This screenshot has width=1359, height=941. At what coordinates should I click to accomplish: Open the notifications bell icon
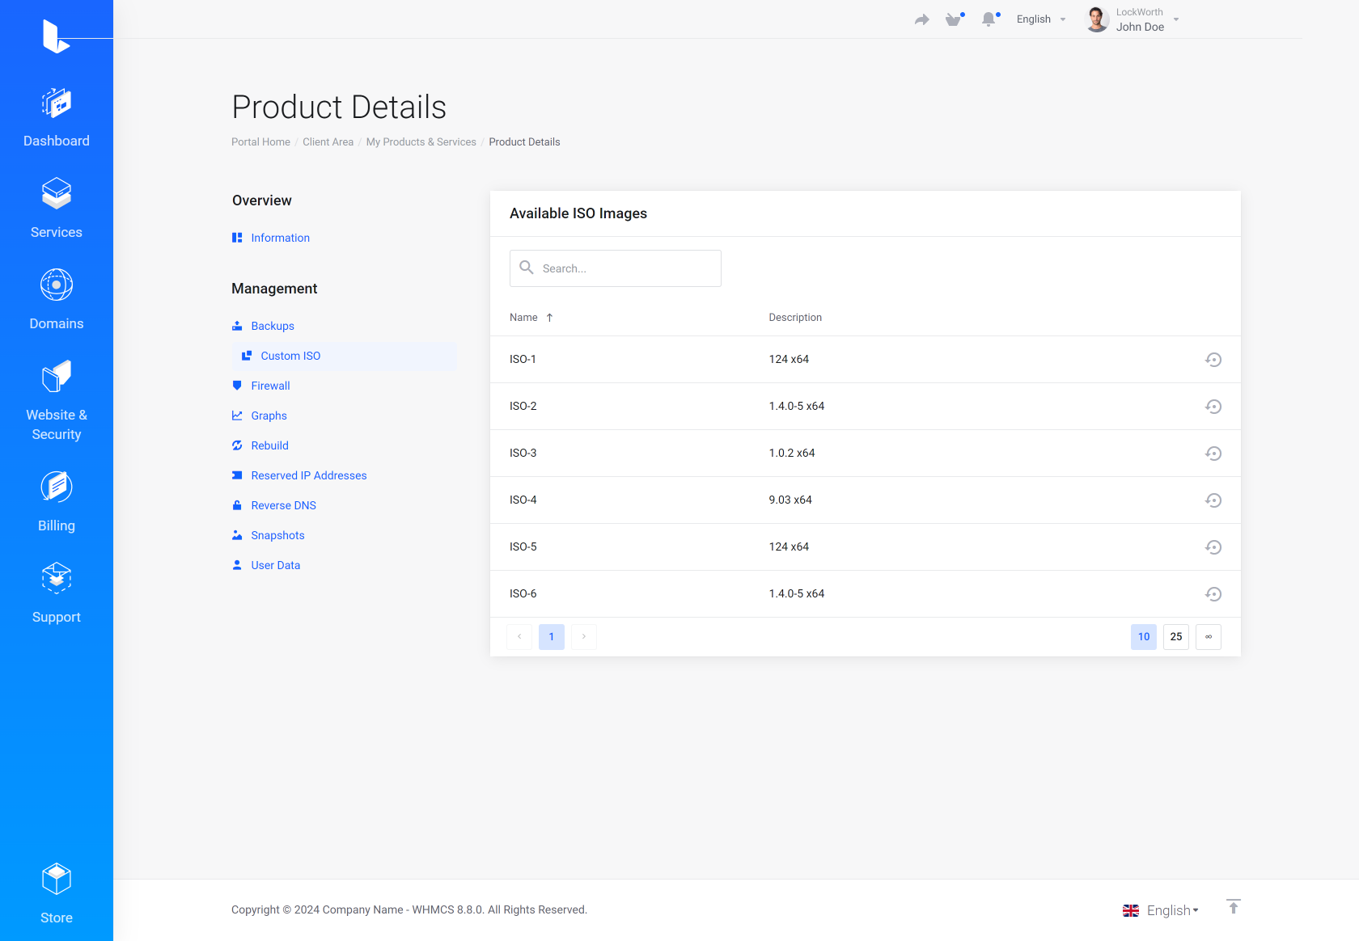(989, 19)
